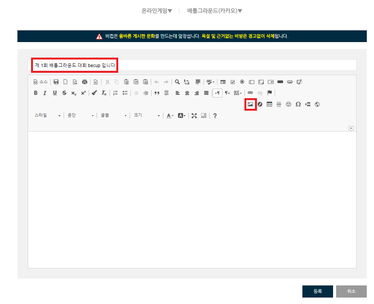Toggle numbered list
The height and width of the screenshot is (304, 374).
(115, 93)
